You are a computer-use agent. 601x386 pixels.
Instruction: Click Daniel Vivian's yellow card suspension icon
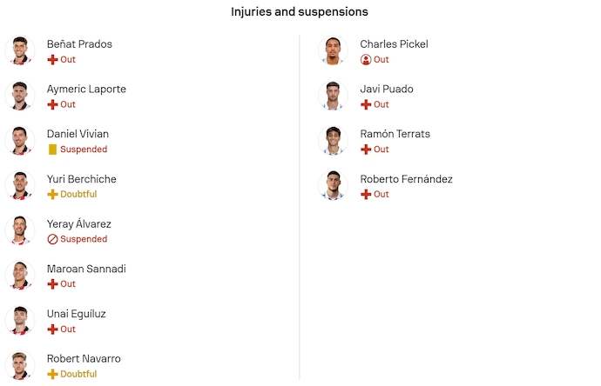[x=52, y=150]
